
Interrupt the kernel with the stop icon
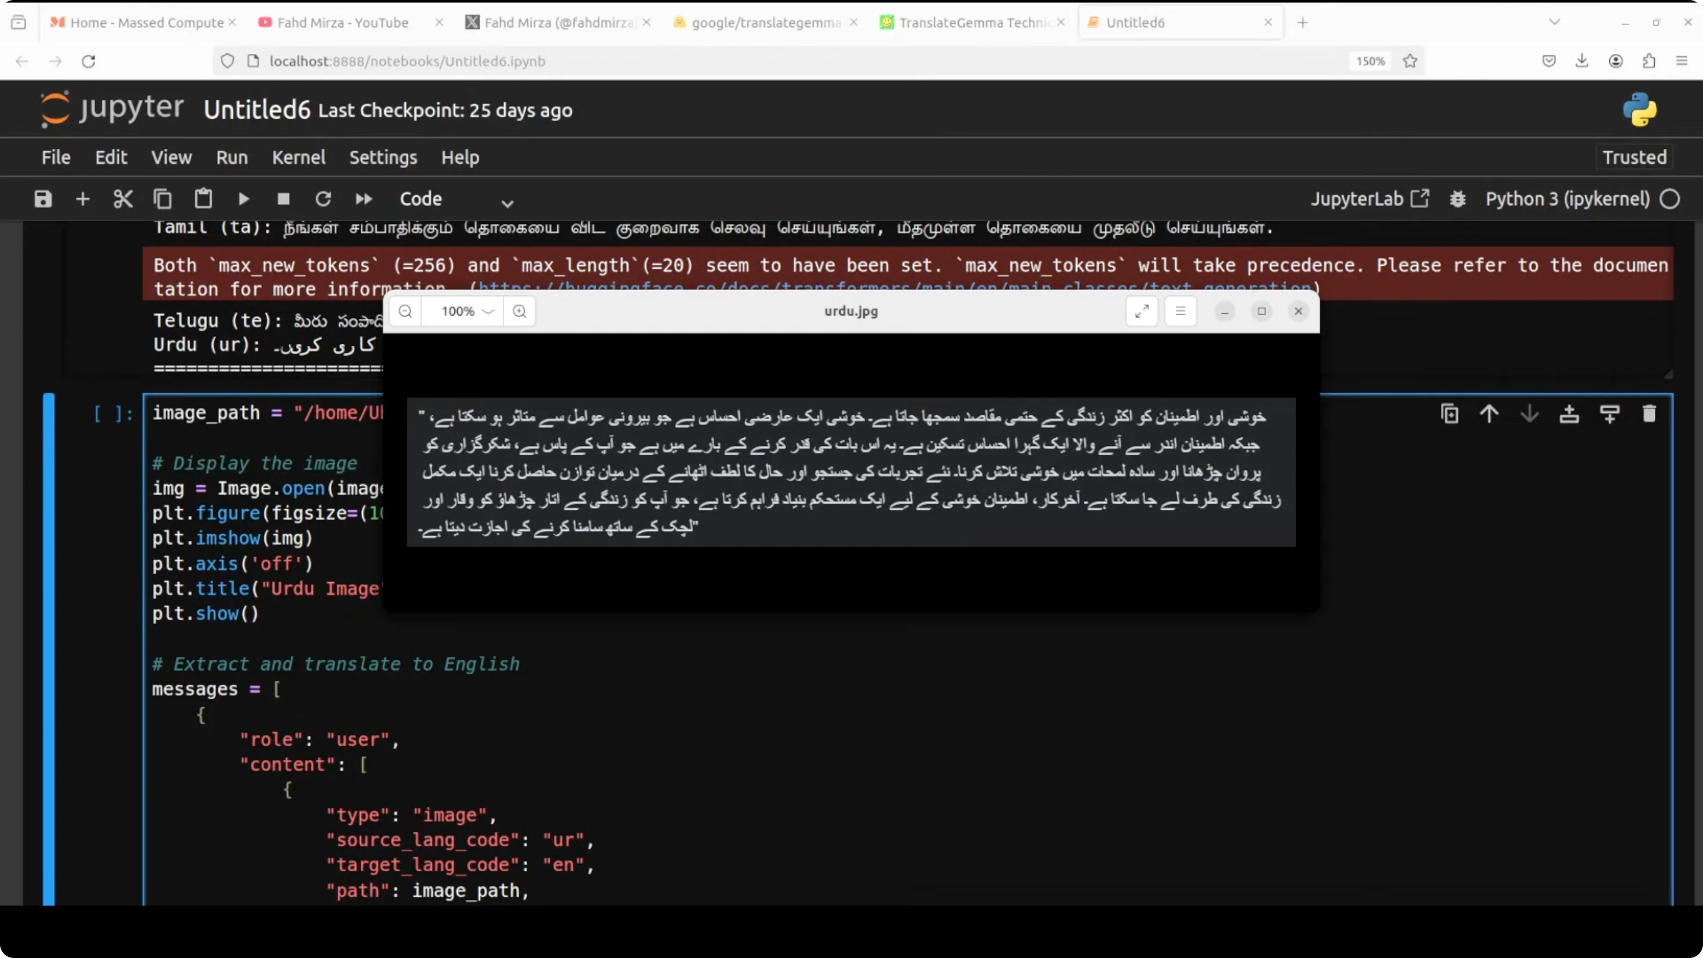(x=284, y=199)
